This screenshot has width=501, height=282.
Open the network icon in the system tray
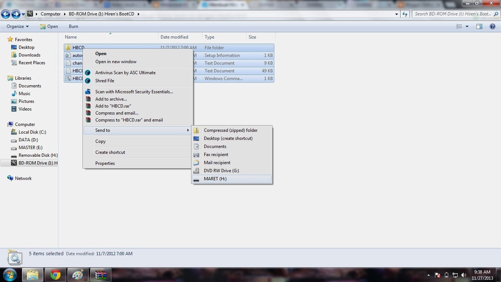tap(455, 275)
